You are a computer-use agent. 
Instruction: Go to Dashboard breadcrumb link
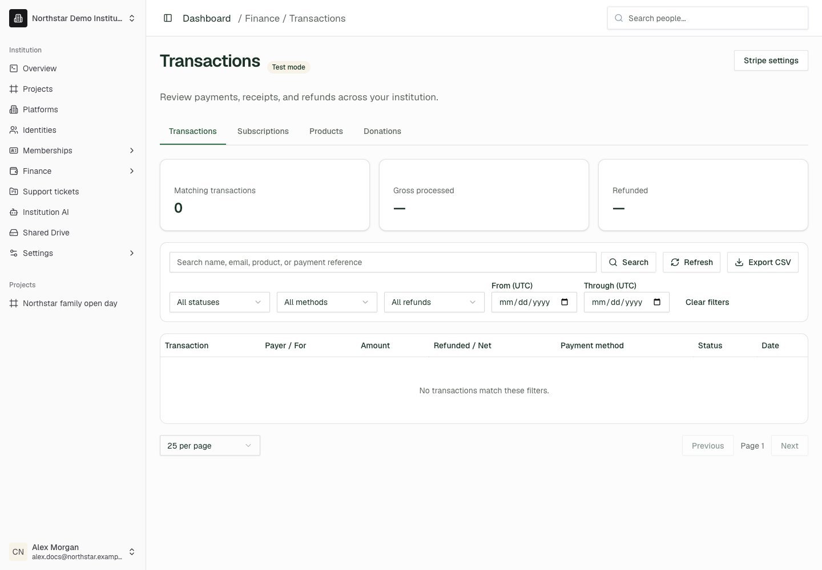pos(207,18)
